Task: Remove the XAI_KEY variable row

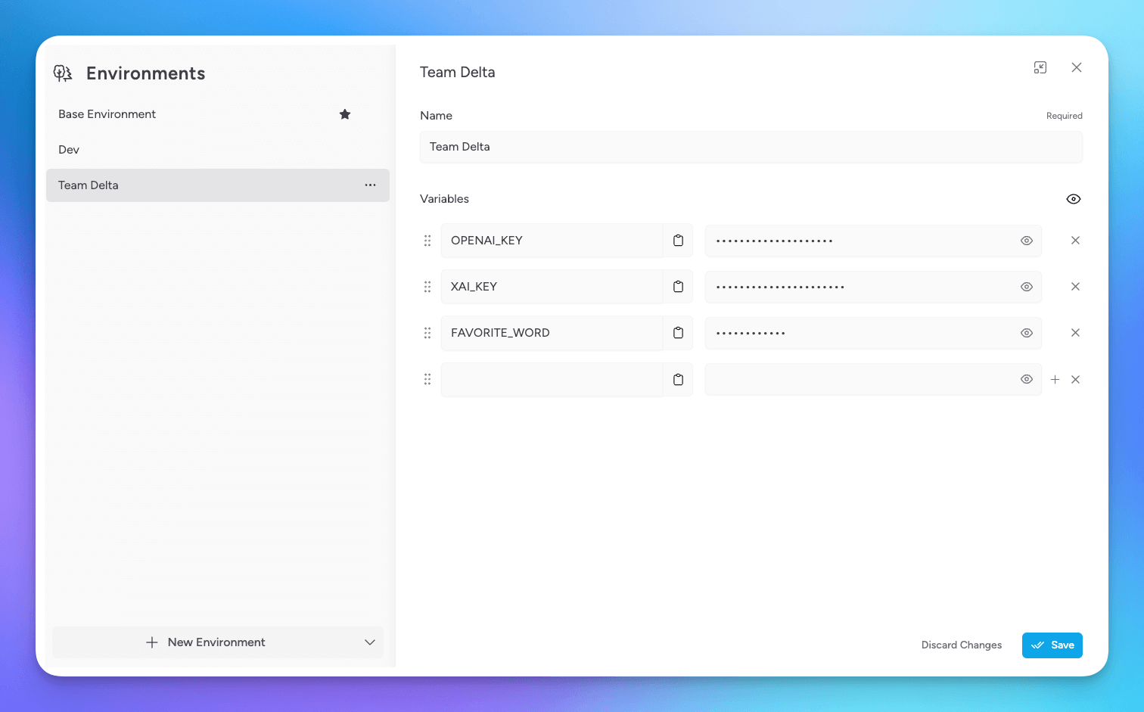Action: (1075, 287)
